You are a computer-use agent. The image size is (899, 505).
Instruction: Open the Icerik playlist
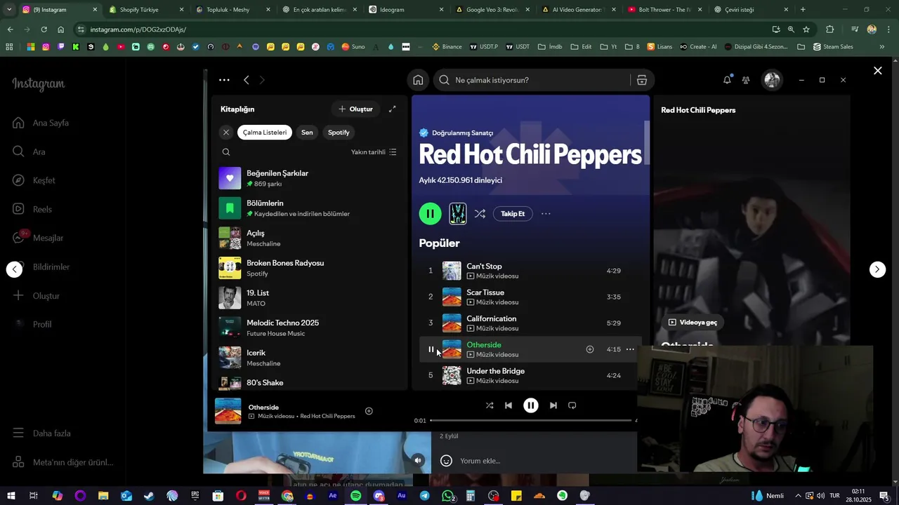pos(309,358)
